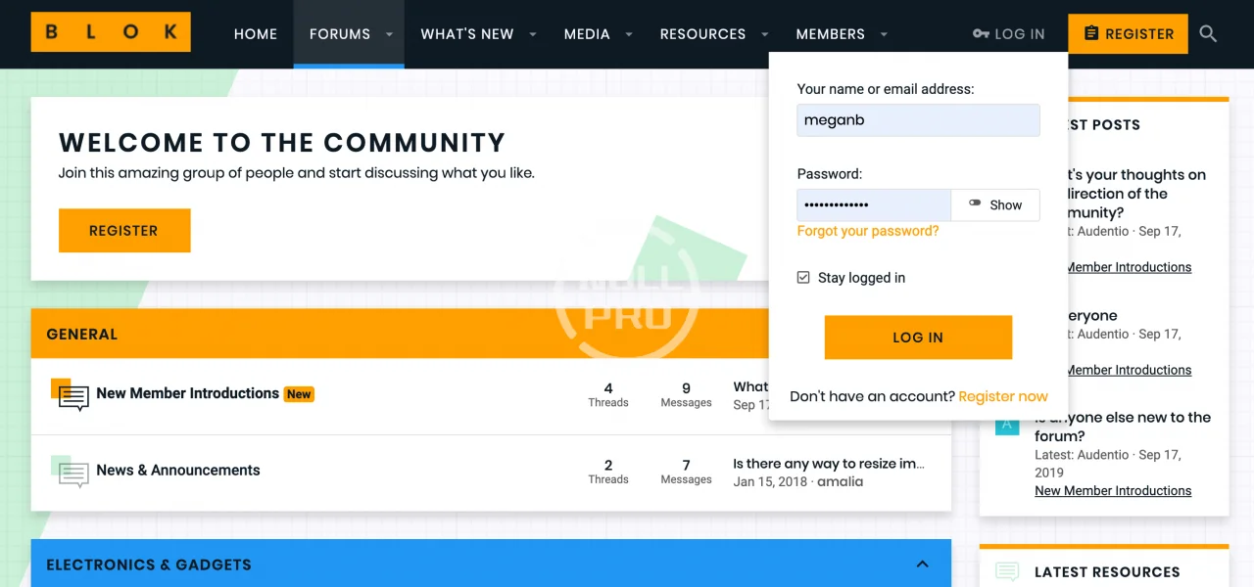The image size is (1254, 587).
Task: Click News & Announcements forum icon
Action: [72, 472]
